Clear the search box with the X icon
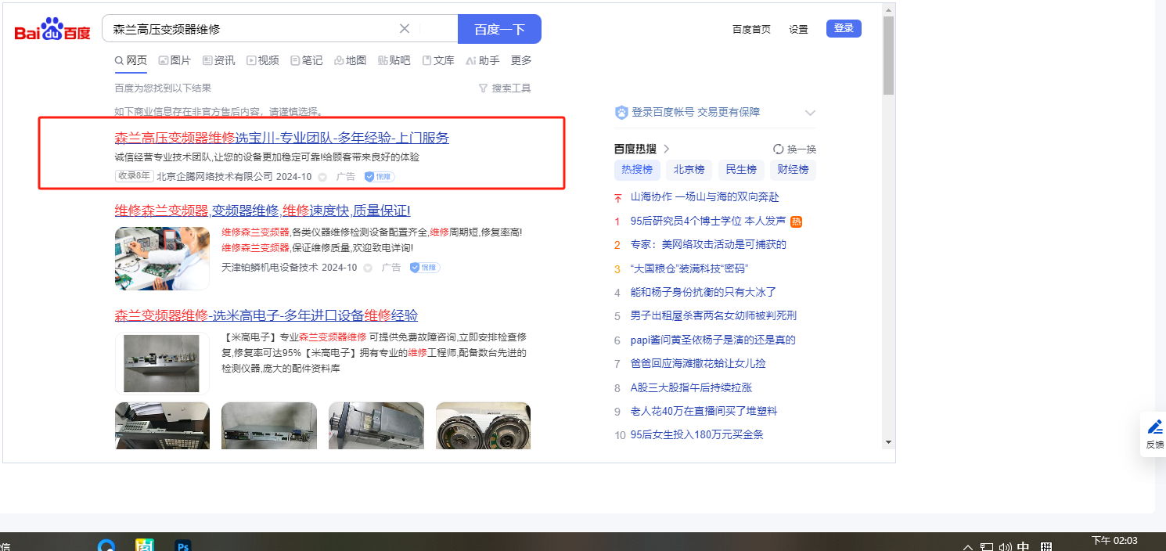This screenshot has width=1166, height=551. click(405, 29)
